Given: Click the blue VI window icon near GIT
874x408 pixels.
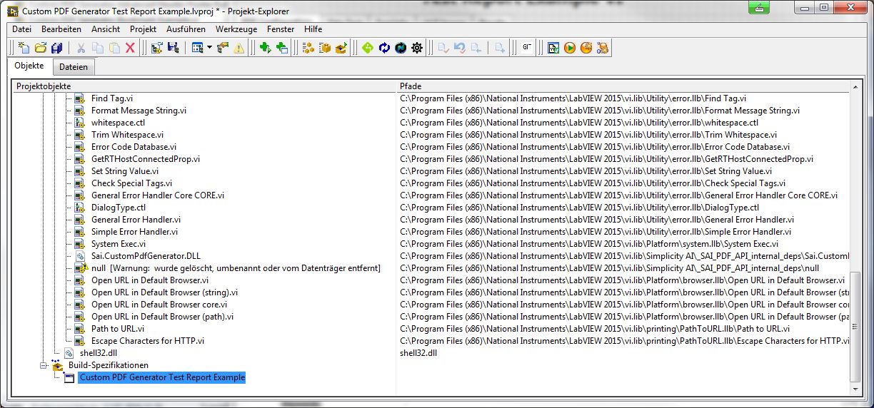Looking at the screenshot, I should [x=553, y=49].
